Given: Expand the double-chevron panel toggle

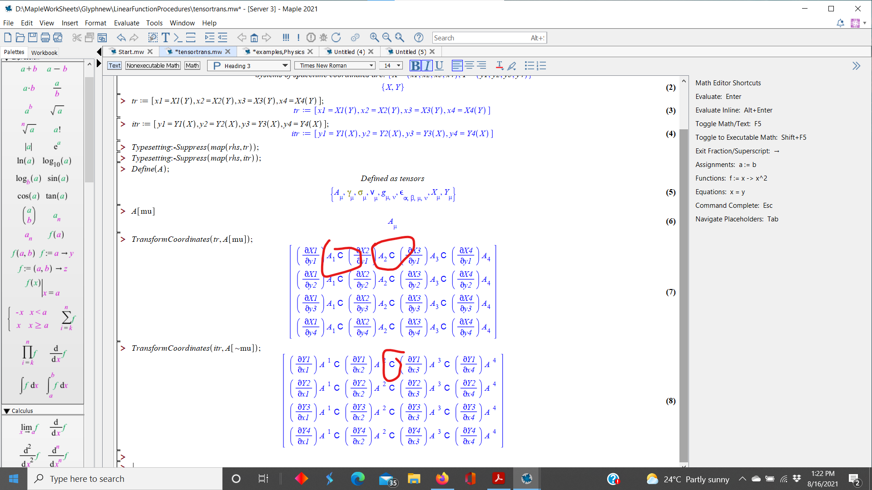Looking at the screenshot, I should 856,66.
